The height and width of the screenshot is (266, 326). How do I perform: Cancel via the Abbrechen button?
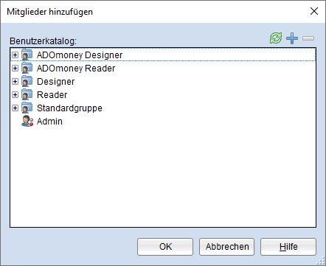[226, 247]
